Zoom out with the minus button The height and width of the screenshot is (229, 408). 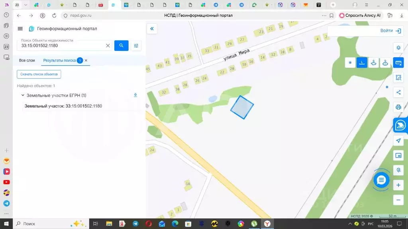pyautogui.click(x=398, y=200)
